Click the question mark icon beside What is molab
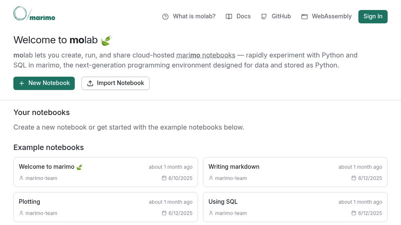 click(x=165, y=17)
